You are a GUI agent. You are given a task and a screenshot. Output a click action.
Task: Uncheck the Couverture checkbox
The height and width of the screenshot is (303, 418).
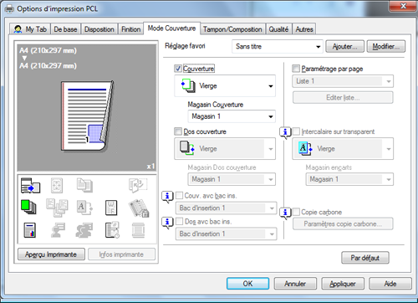pyautogui.click(x=178, y=69)
